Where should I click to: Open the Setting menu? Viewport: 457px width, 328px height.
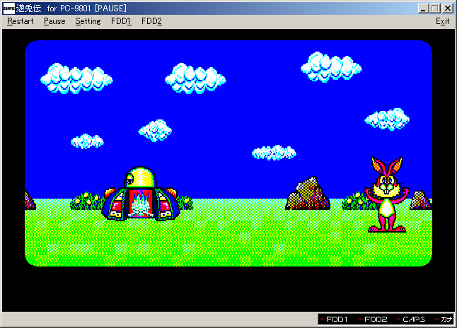[88, 21]
